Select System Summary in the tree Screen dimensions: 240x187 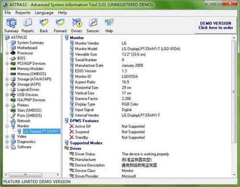coord(30,43)
